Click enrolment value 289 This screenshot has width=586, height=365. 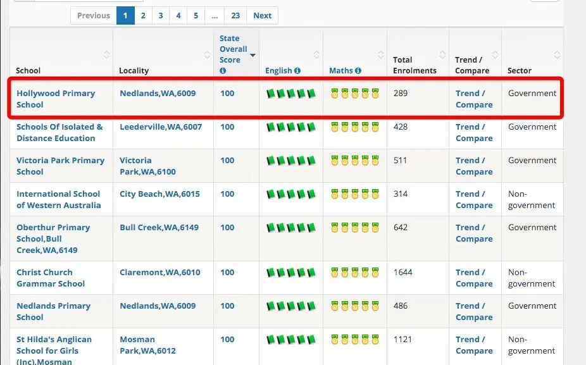[x=400, y=94]
